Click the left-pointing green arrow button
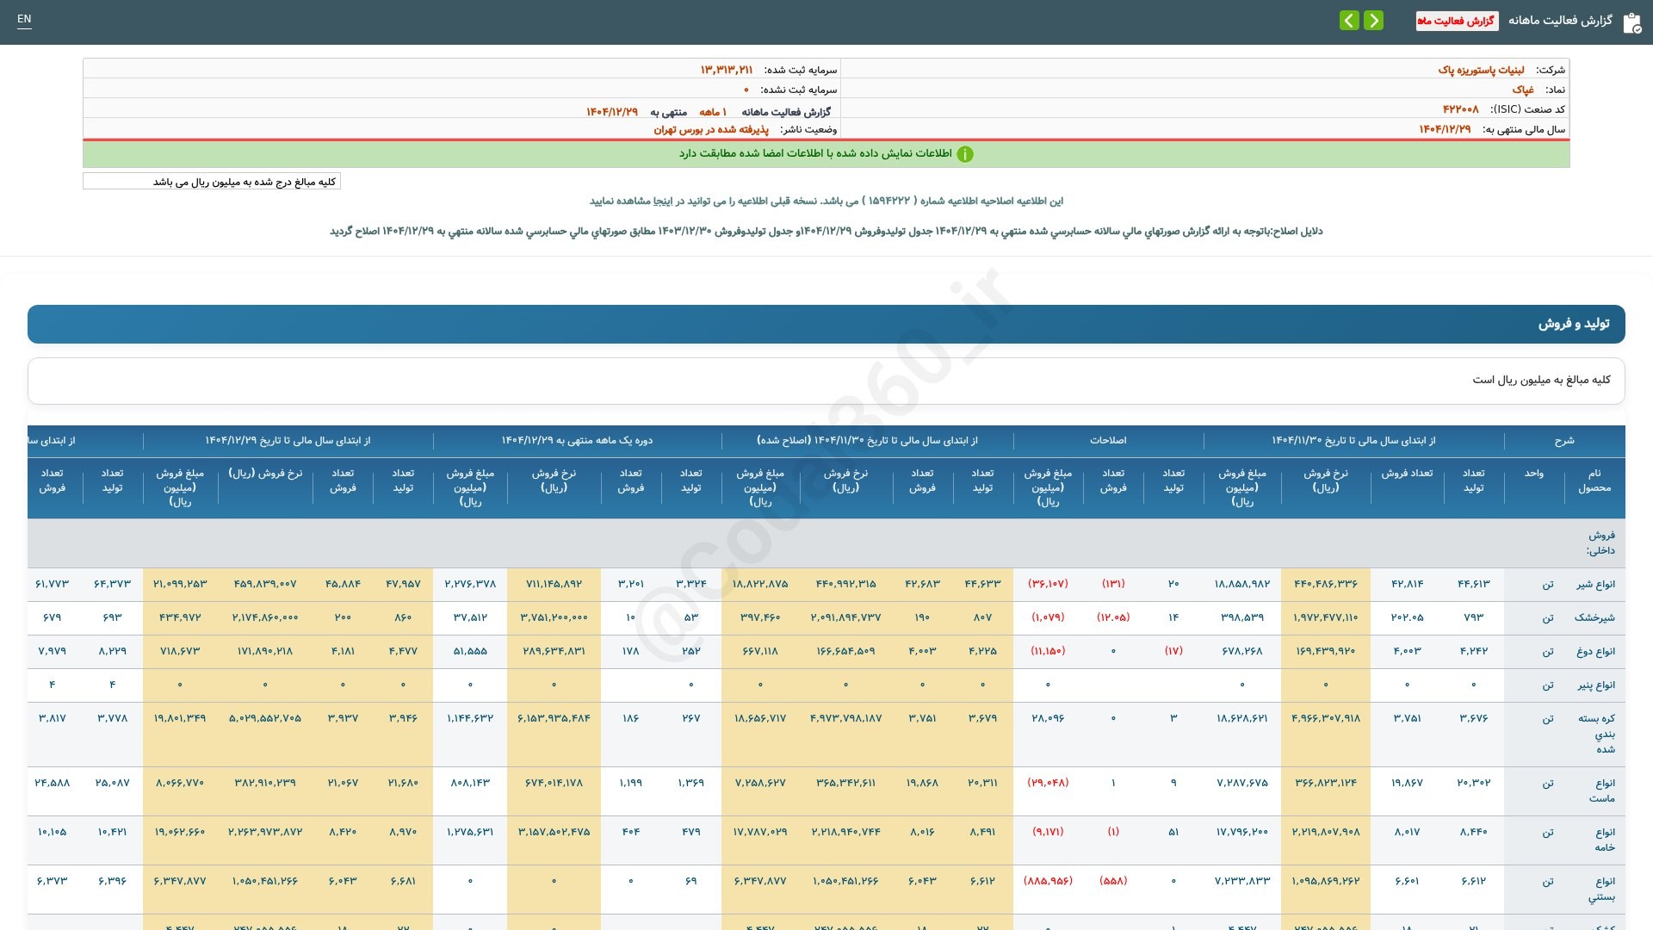Viewport: 1653px width, 930px height. 1349,20
